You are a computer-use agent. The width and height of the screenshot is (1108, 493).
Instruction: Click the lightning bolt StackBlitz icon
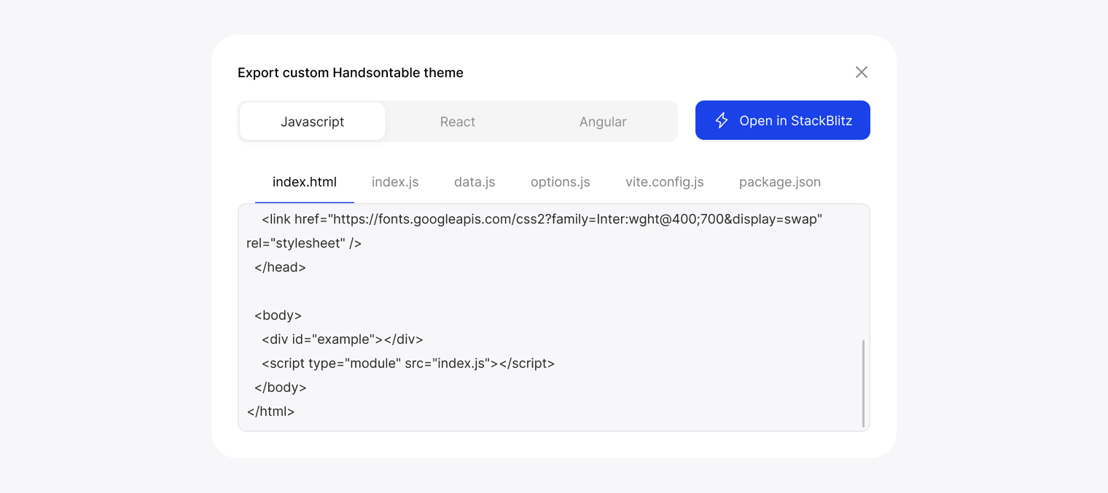pos(722,121)
